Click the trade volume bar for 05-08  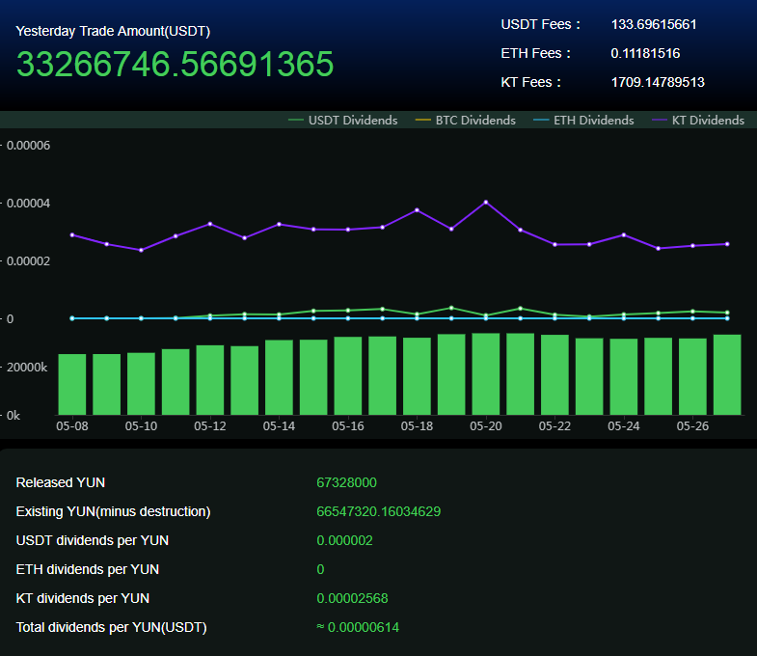click(x=72, y=385)
